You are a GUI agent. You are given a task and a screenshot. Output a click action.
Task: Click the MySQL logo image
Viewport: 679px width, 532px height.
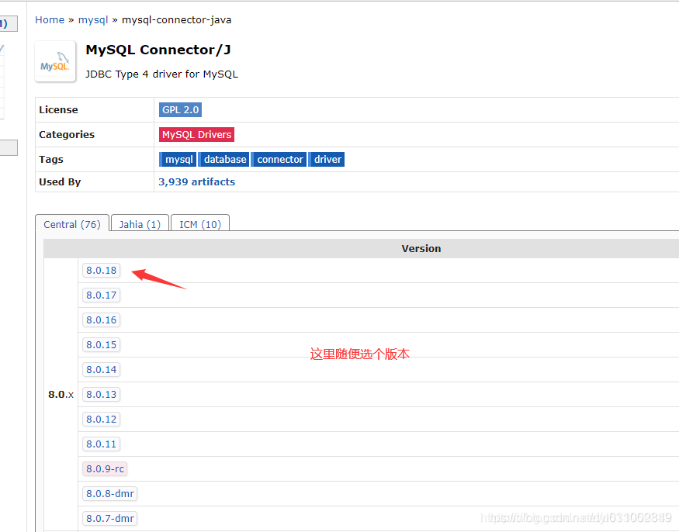pyautogui.click(x=55, y=61)
